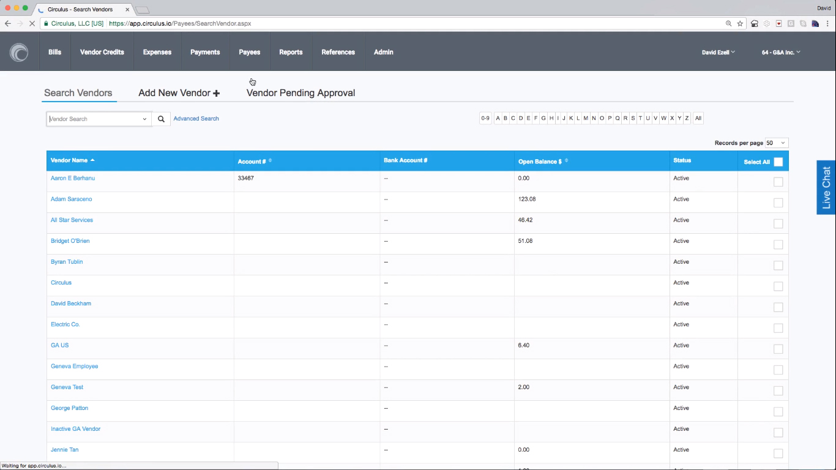Open the David Ezell user menu
Screen dimensions: 836x470
click(x=718, y=53)
